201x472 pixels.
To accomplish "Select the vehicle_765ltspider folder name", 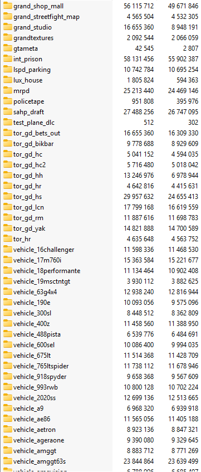I will pos(41,366).
